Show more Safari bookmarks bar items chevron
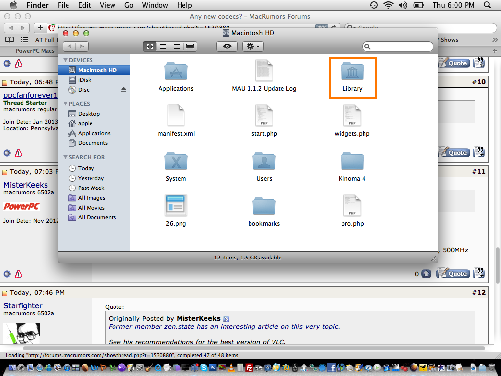The image size is (501, 376). (x=495, y=40)
